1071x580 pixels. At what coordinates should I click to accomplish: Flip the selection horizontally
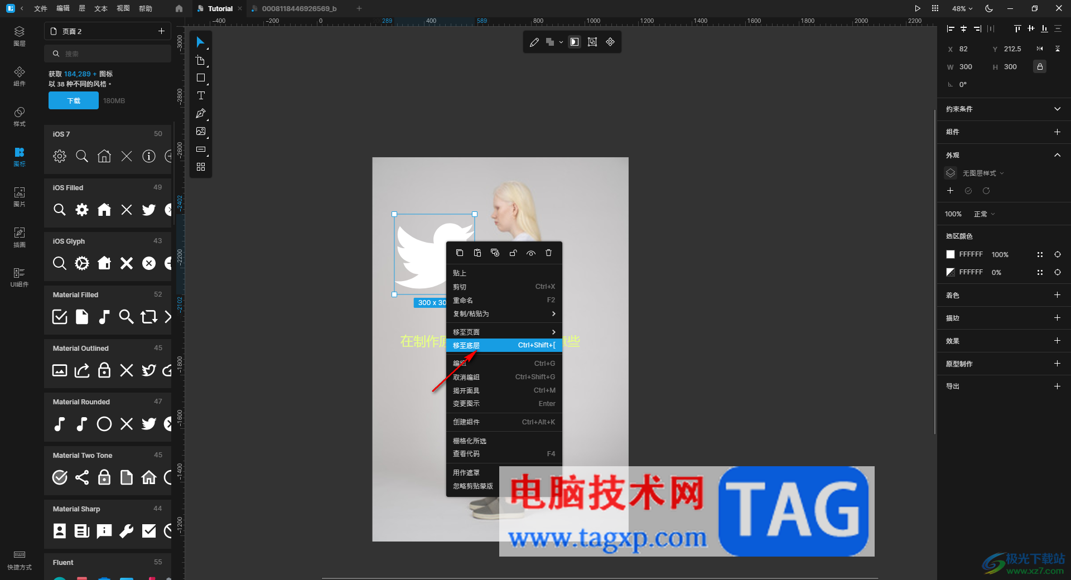[x=1040, y=49]
